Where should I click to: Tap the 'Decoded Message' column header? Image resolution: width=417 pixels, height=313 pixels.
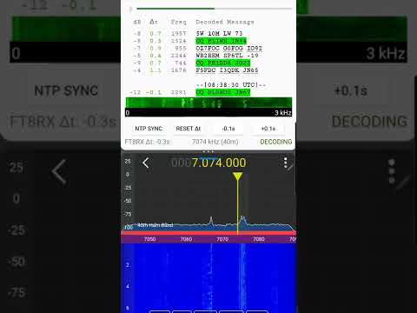(225, 22)
